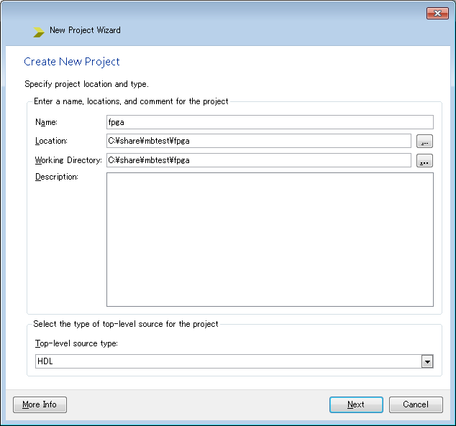Click the New Project Wizard logo icon

pos(38,31)
